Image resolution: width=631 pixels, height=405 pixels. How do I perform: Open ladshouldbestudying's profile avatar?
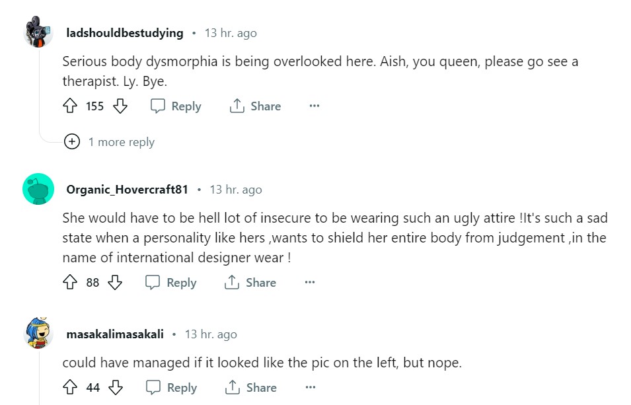coord(38,32)
